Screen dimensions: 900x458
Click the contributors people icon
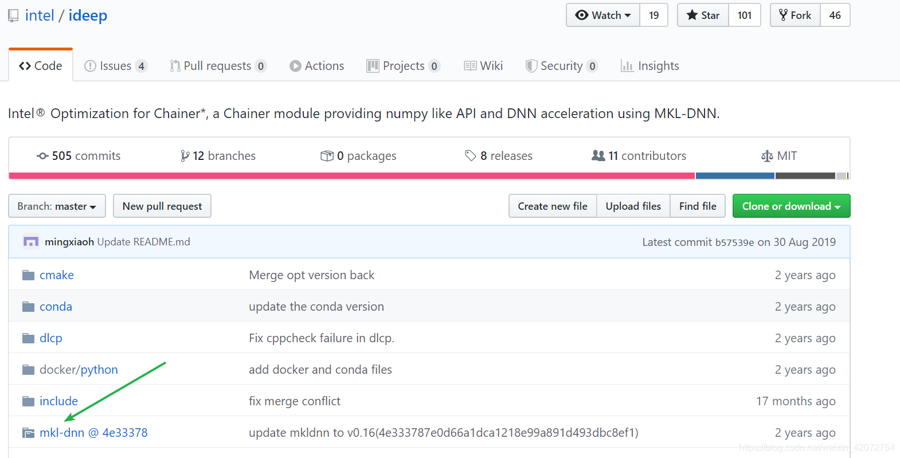point(598,155)
